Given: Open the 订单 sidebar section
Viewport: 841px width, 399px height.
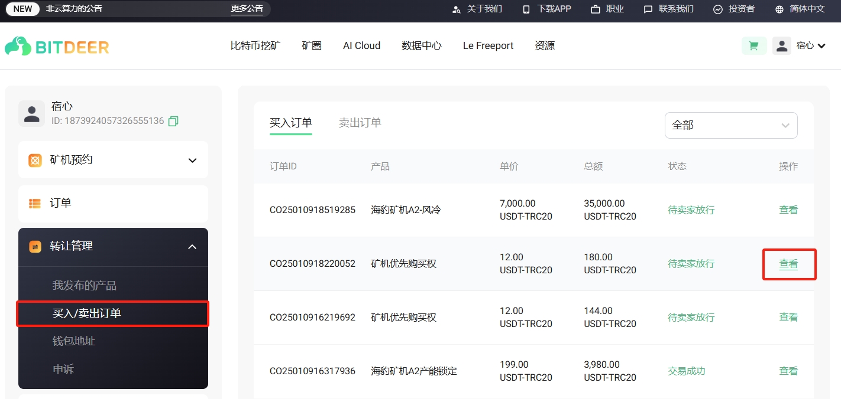Looking at the screenshot, I should [x=113, y=203].
